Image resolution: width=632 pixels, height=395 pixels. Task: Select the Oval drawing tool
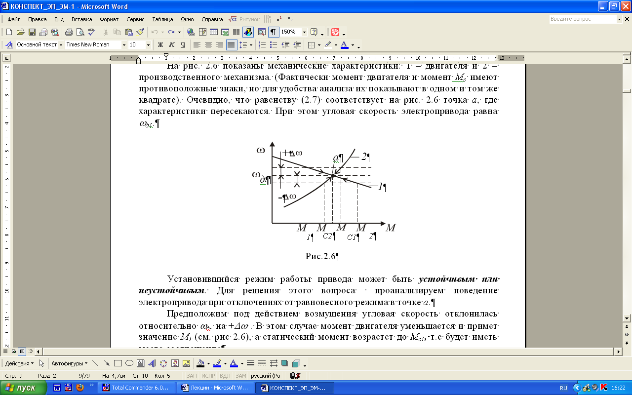tap(129, 363)
